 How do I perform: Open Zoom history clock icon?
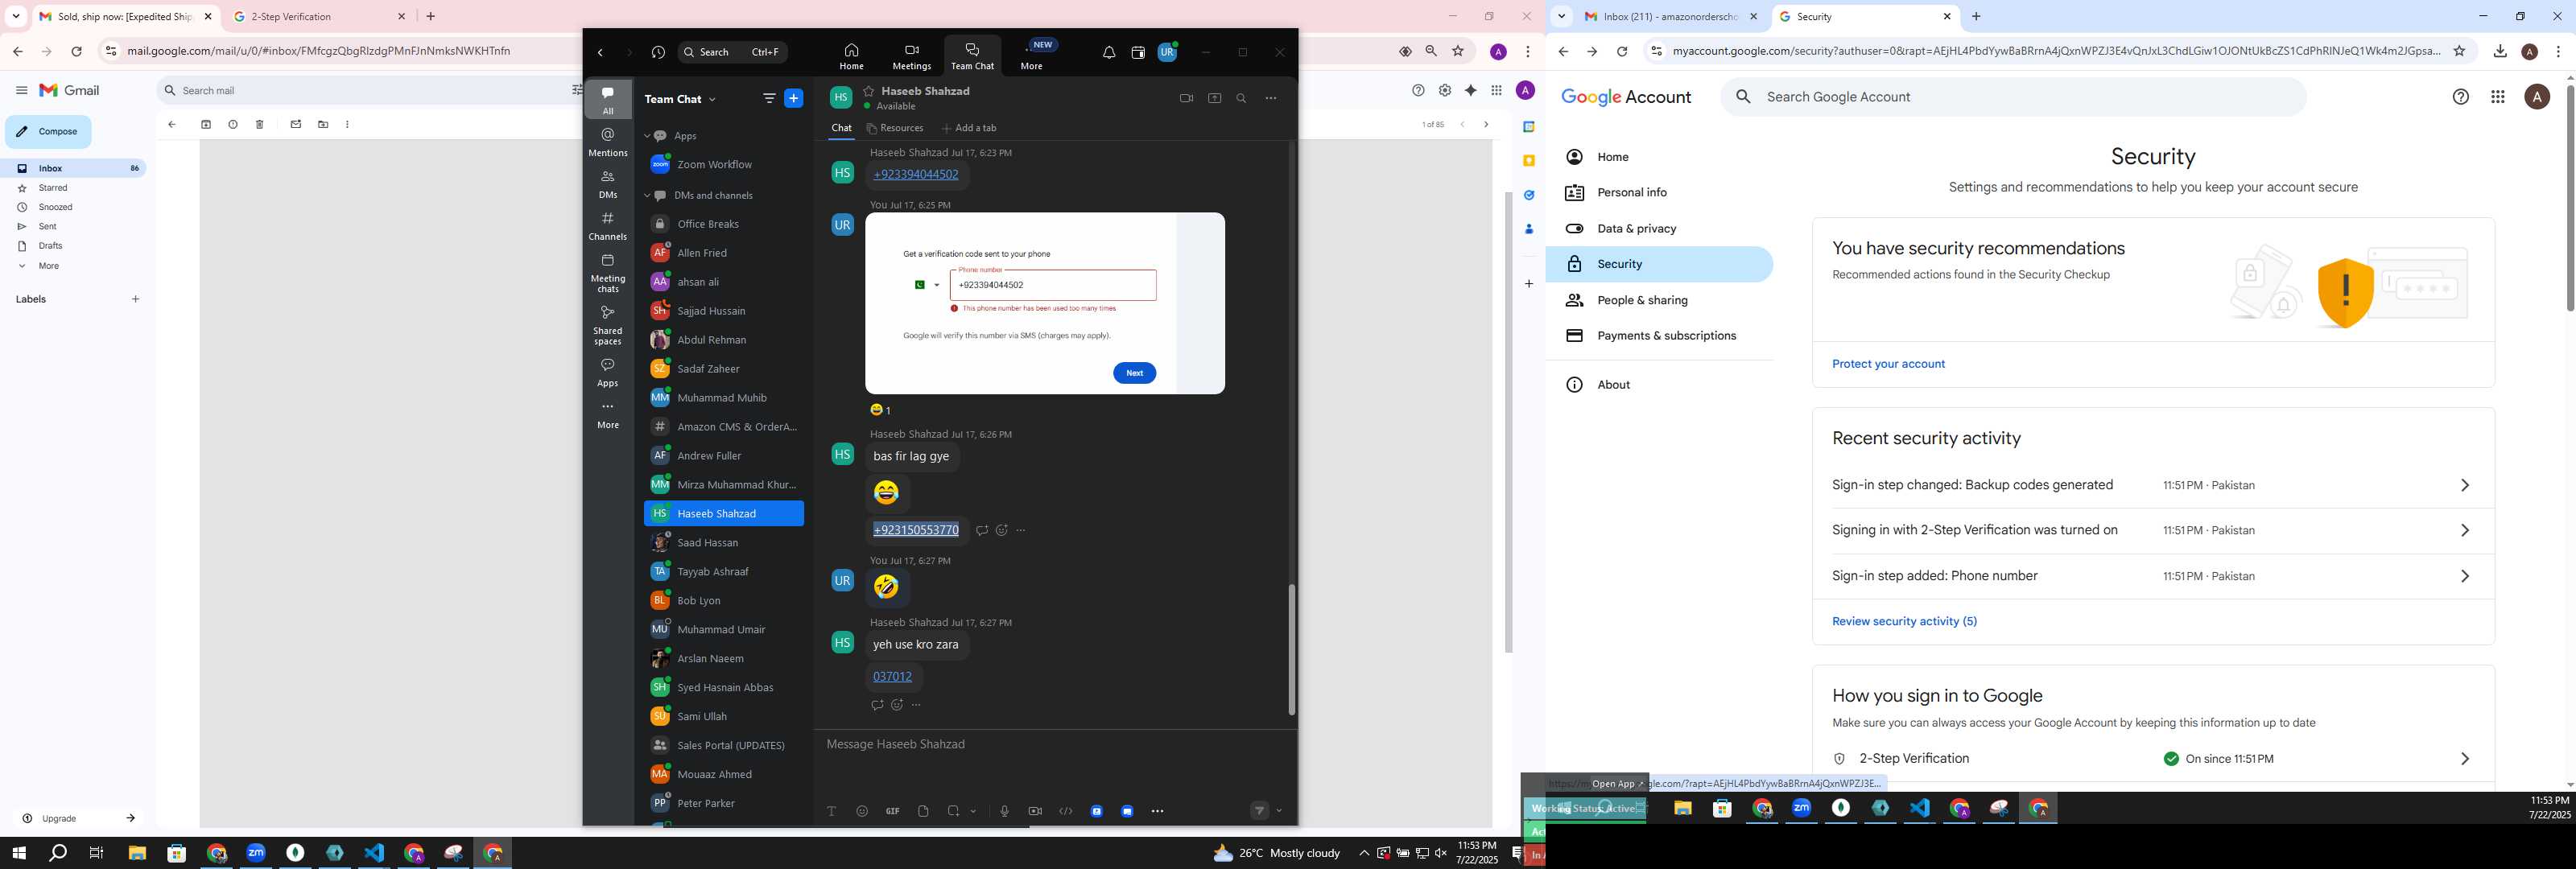coord(658,52)
